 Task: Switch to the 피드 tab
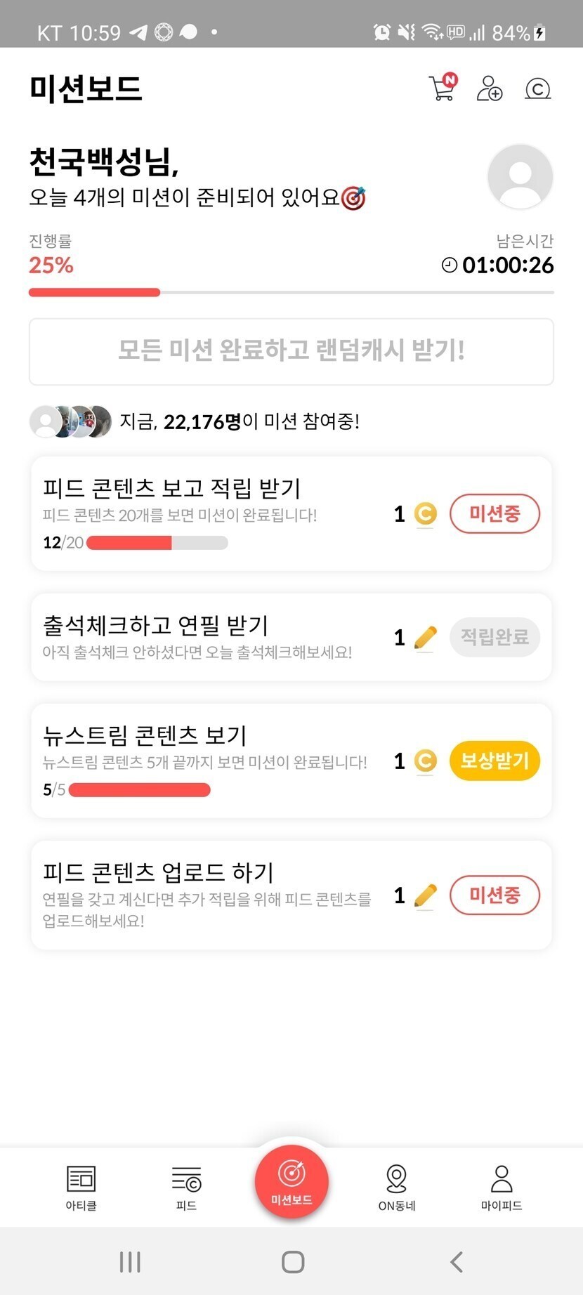(x=186, y=1188)
